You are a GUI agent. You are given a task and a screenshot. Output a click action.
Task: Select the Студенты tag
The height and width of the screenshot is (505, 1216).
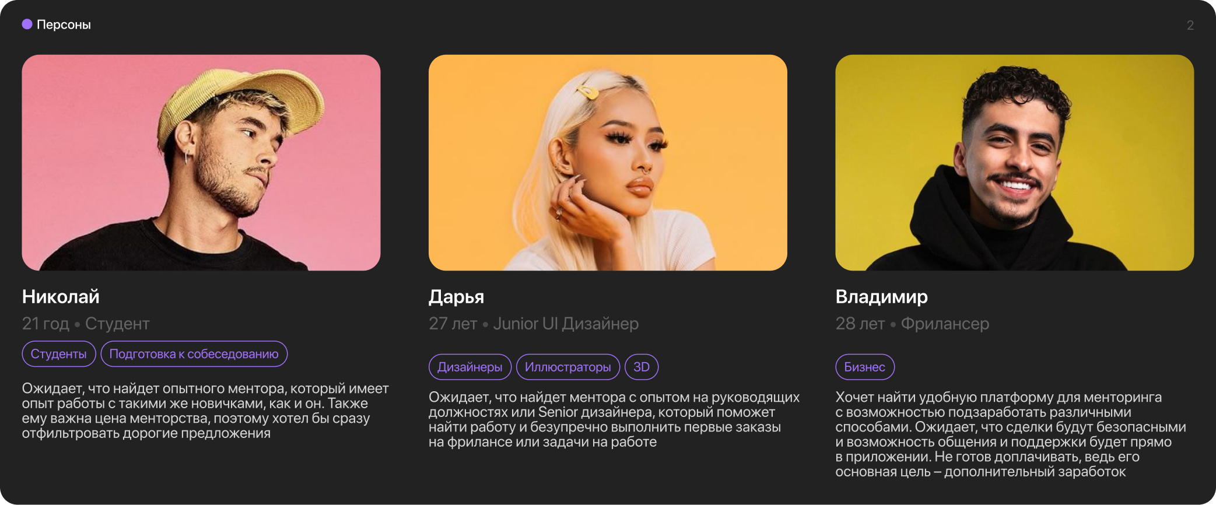coord(59,354)
